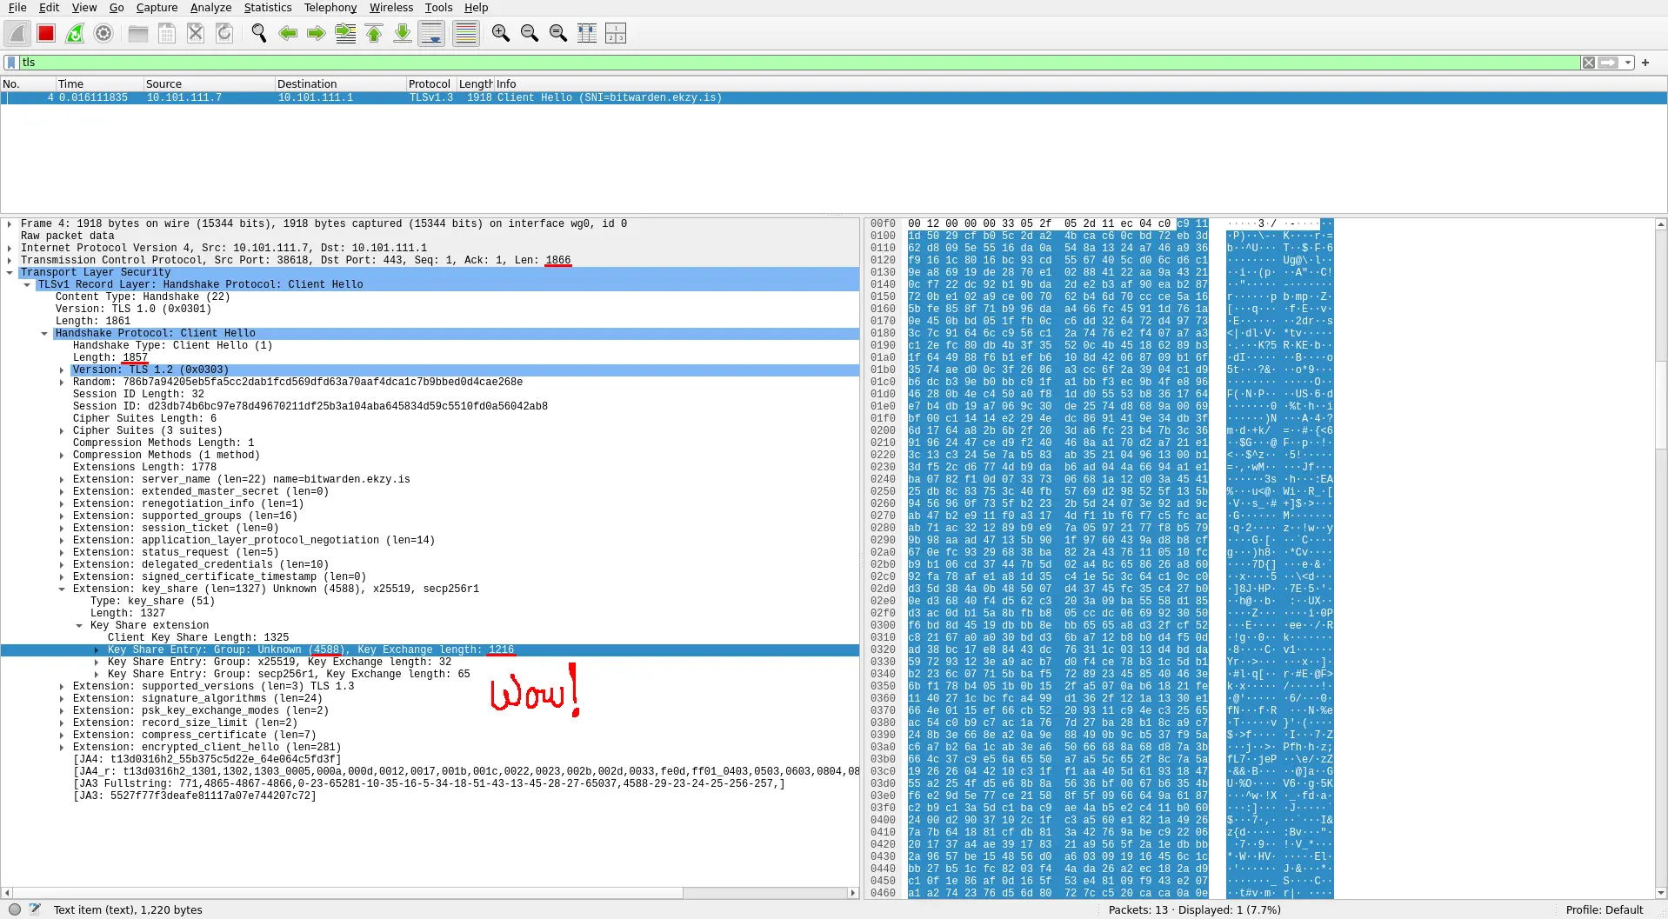The height and width of the screenshot is (919, 1668).
Task: Jump to the last packet
Action: 403,34
